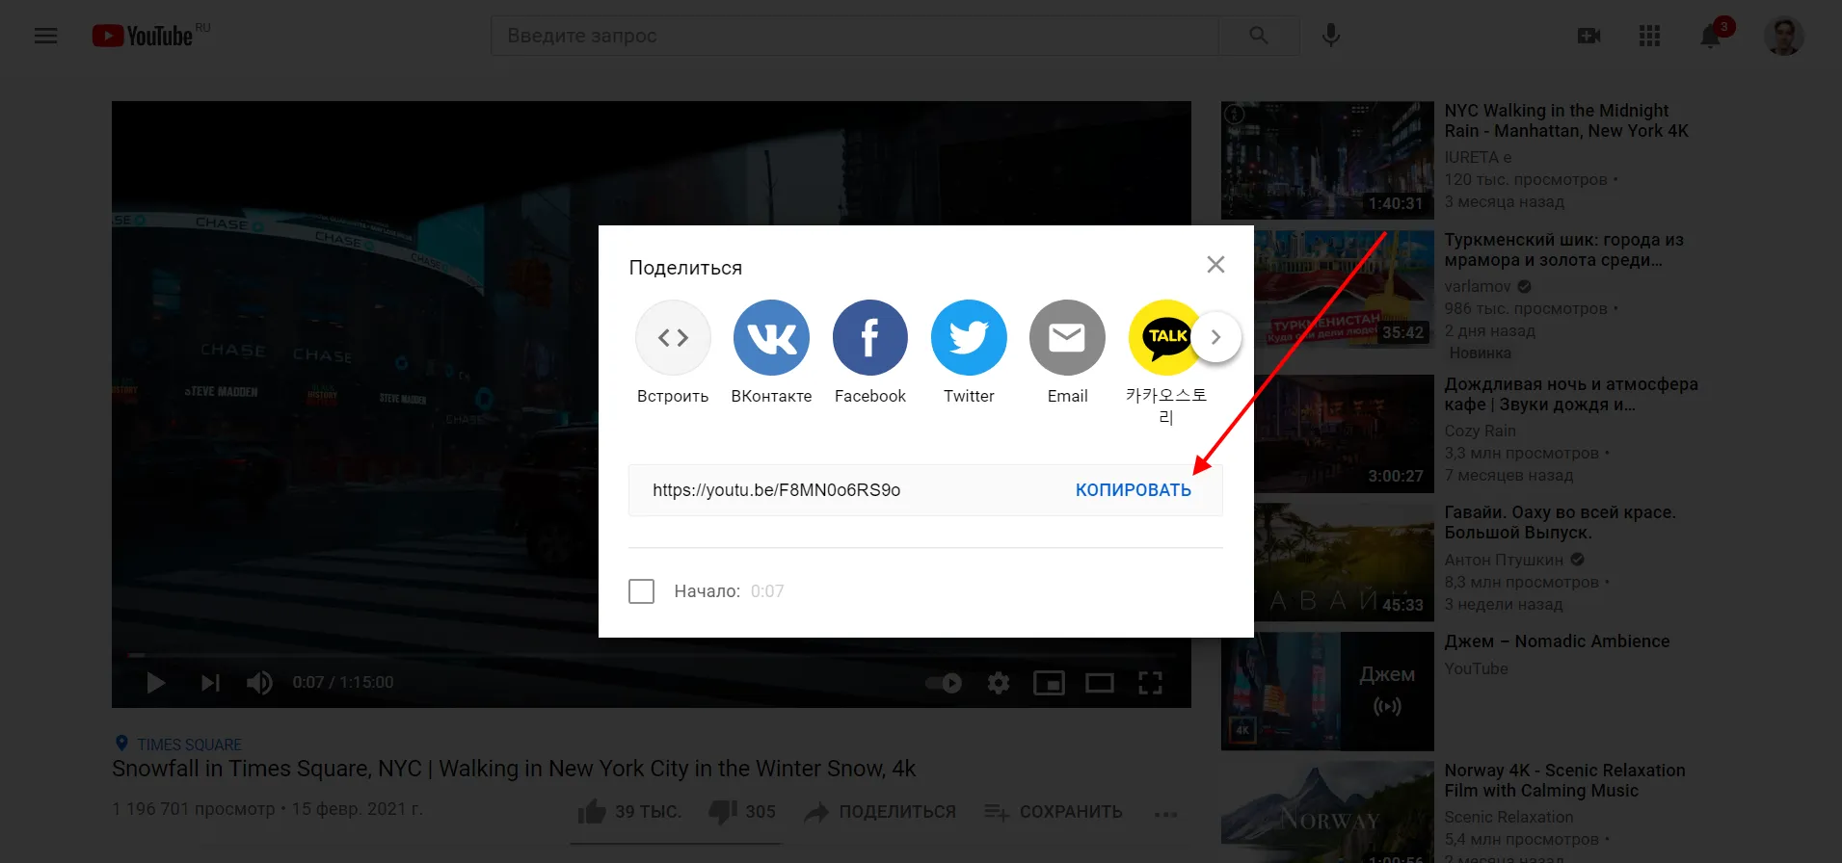Click the Snowfall in Times Square video title
1842x863 pixels.
[514, 769]
